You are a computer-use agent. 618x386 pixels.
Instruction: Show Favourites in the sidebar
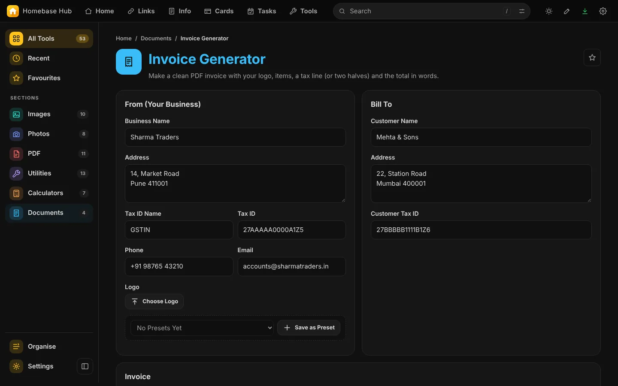pos(49,78)
